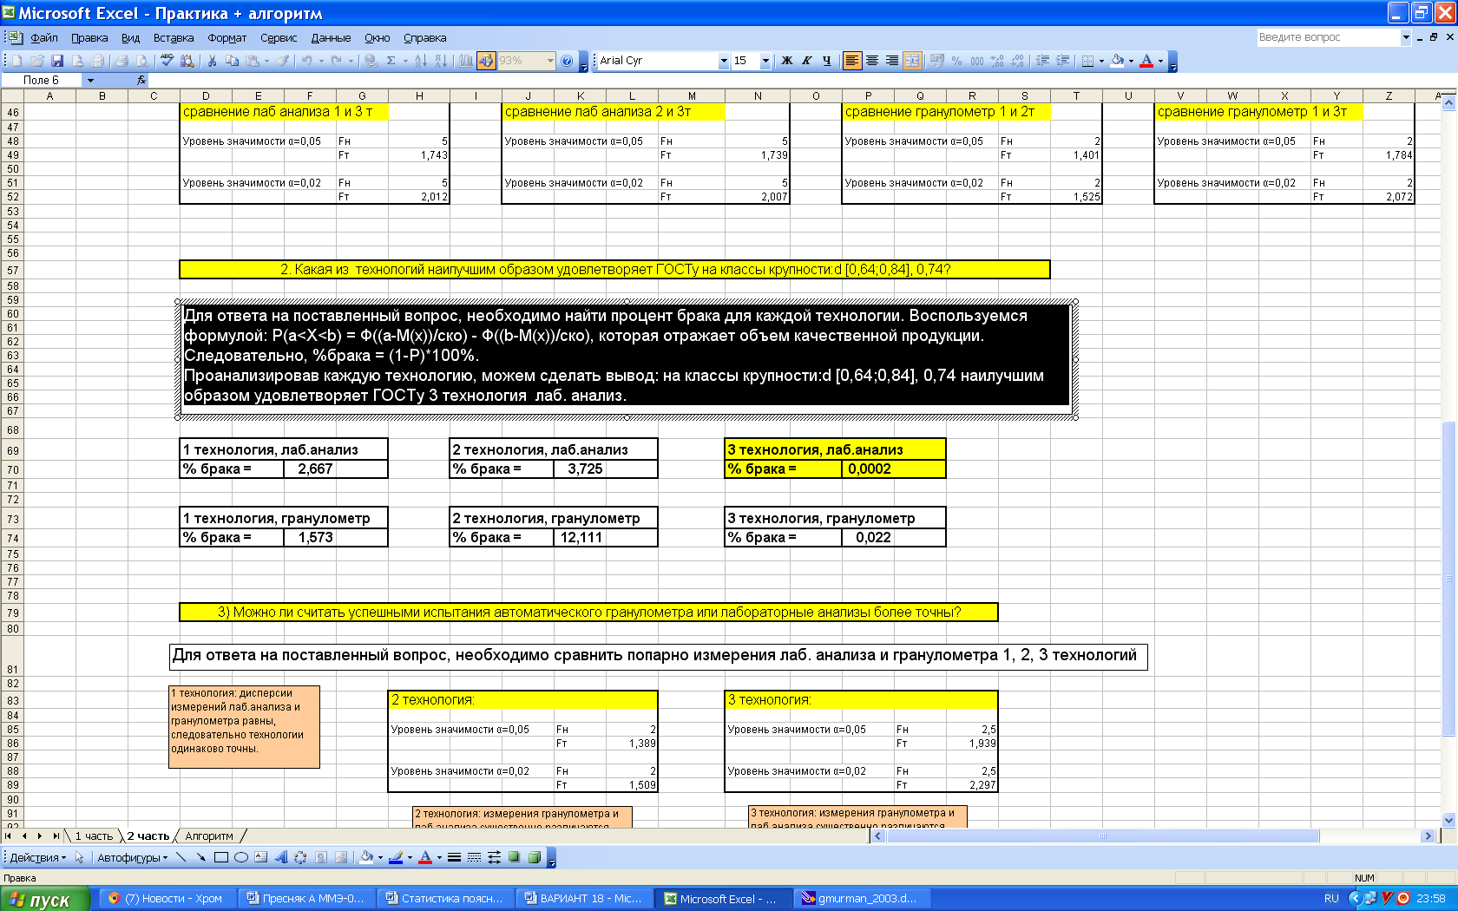Click the Save floppy disk icon

pyautogui.click(x=57, y=61)
